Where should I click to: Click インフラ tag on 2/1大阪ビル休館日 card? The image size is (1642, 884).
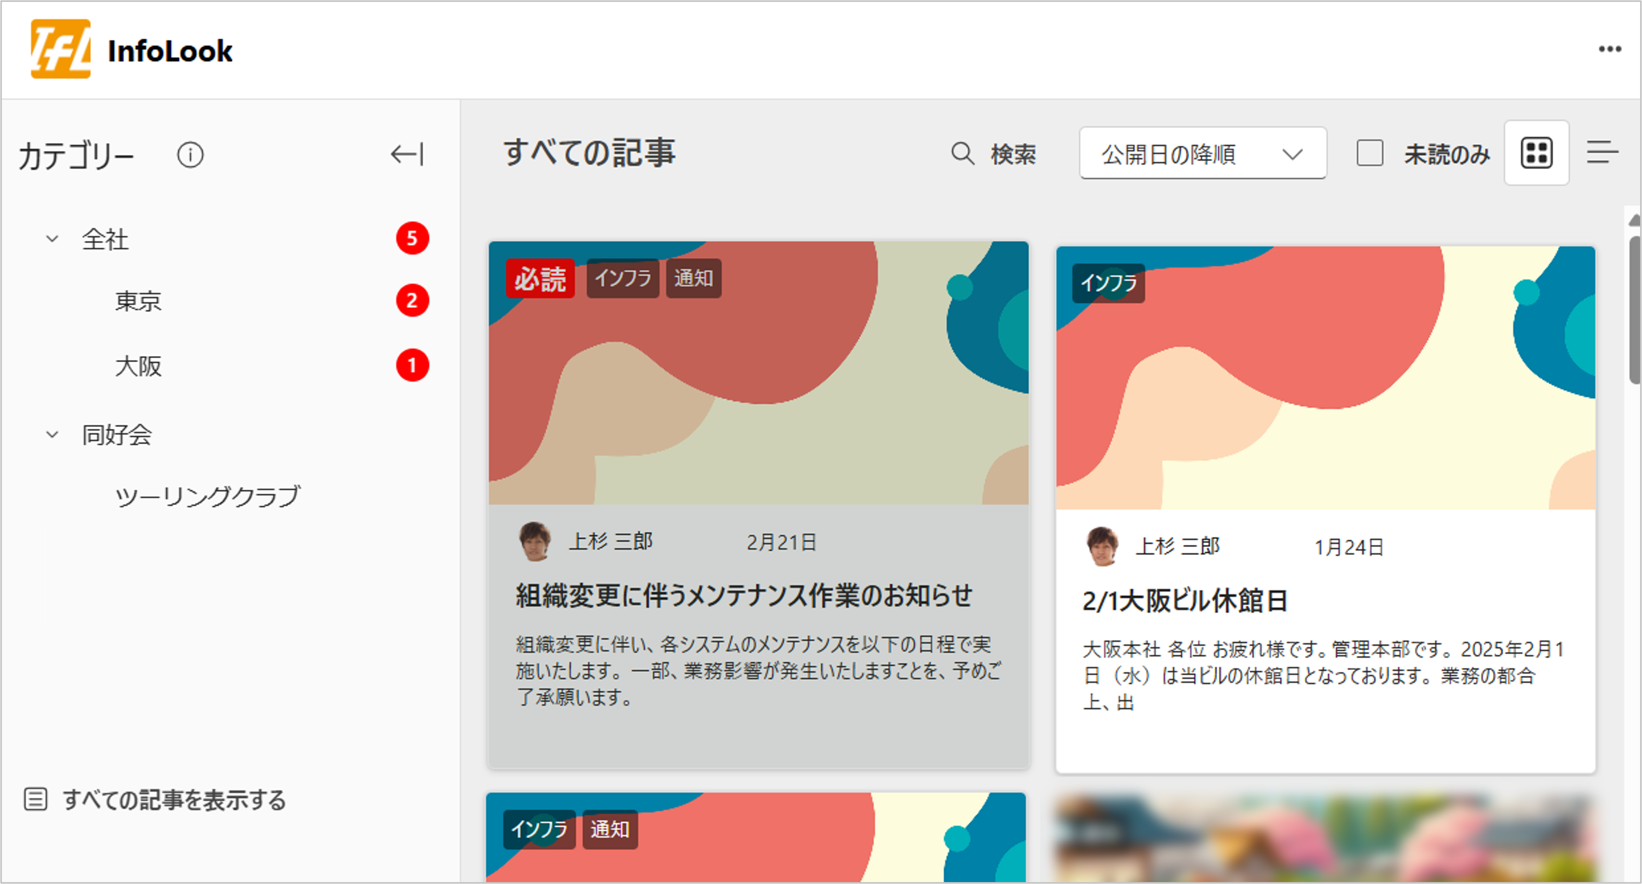(1108, 283)
